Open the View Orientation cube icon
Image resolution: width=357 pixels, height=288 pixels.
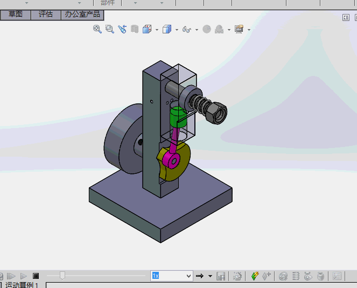147,29
